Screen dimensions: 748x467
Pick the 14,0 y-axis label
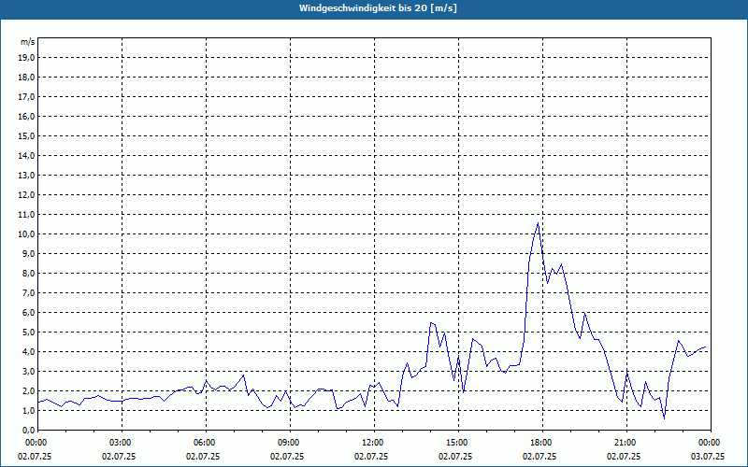click(26, 155)
